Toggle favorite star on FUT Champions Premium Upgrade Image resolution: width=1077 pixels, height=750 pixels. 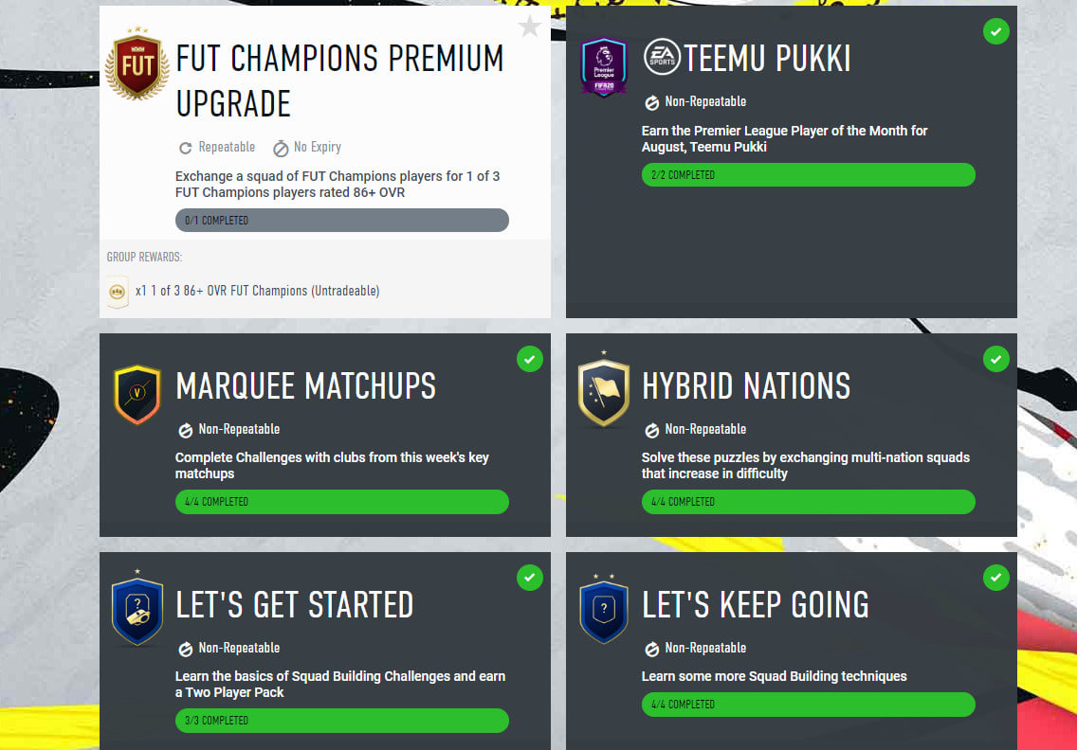[530, 27]
